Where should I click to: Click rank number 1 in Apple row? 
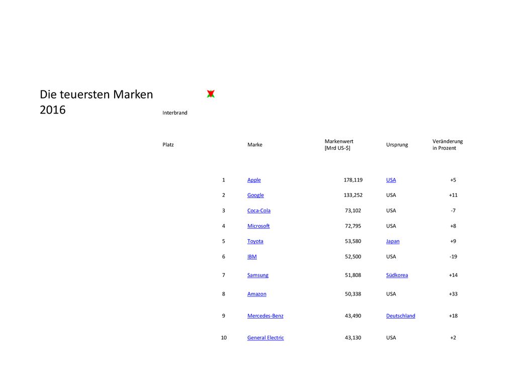coord(224,180)
